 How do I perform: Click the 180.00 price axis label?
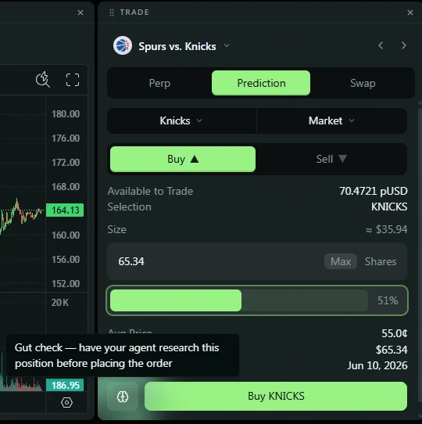(66, 114)
